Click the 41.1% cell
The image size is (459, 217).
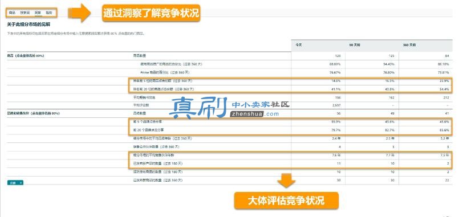pyautogui.click(x=336, y=89)
